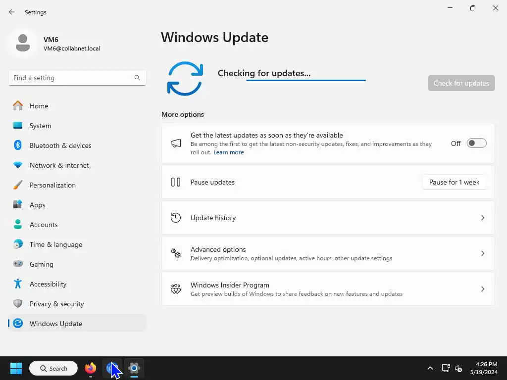Click the Gaming controller icon in sidebar
The width and height of the screenshot is (507, 380).
(18, 264)
